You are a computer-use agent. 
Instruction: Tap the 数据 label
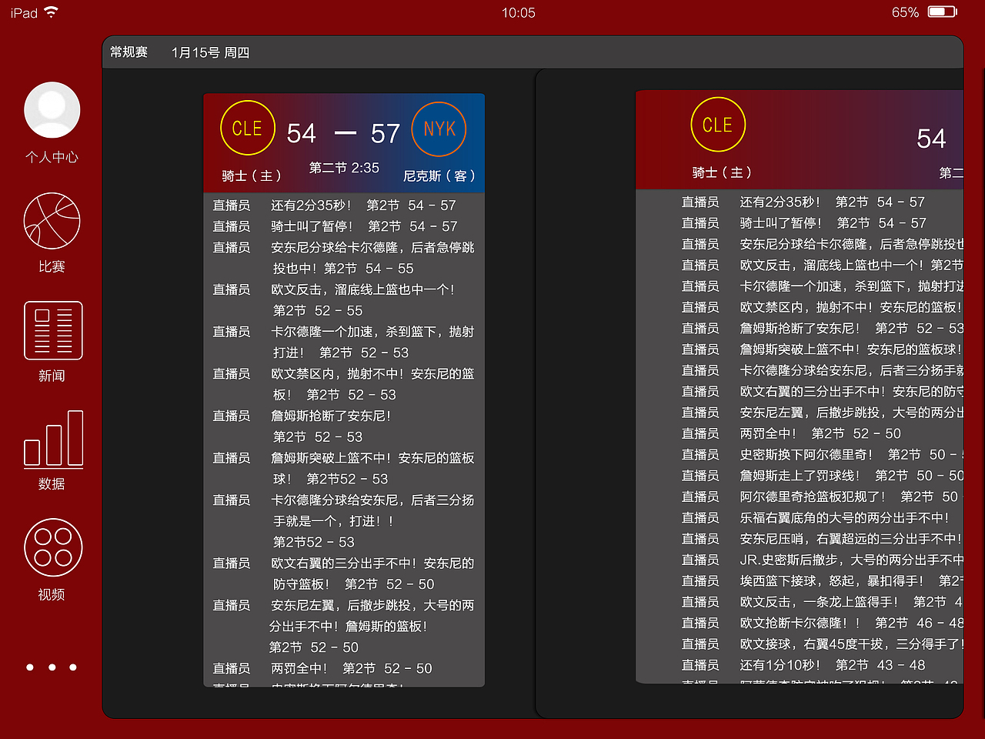tap(52, 484)
